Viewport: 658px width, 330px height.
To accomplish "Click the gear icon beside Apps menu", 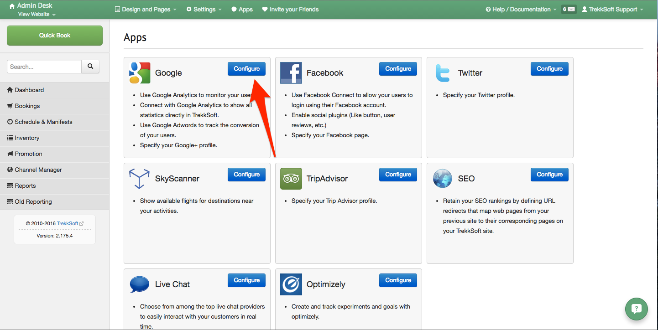I will click(x=234, y=10).
